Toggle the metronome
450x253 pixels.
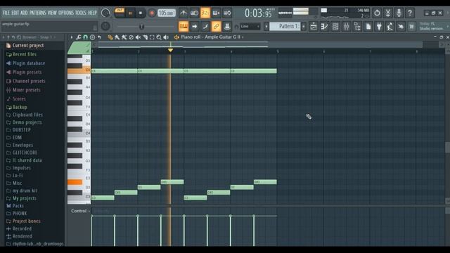(x=183, y=13)
